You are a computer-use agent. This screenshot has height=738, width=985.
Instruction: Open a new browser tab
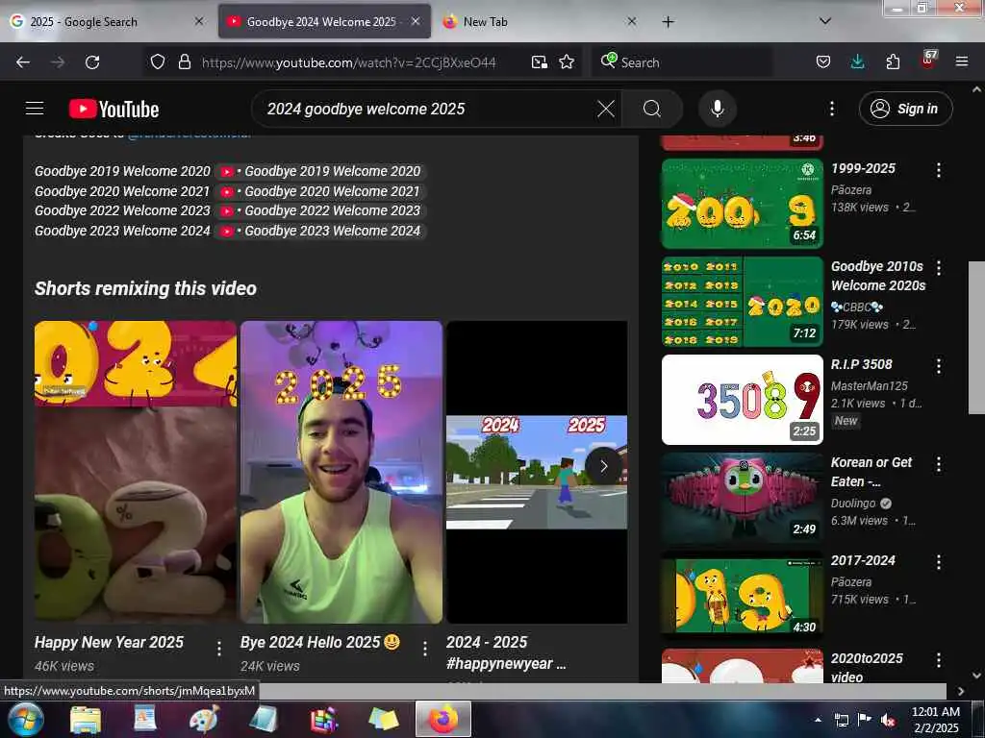pyautogui.click(x=668, y=22)
